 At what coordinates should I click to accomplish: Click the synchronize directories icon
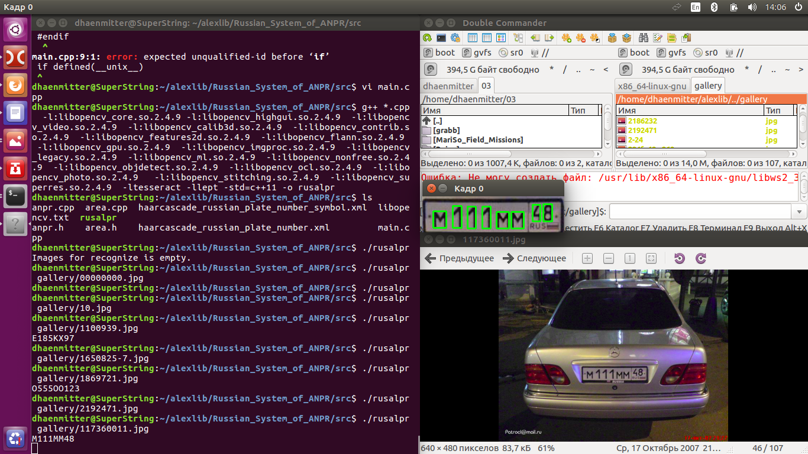tap(672, 38)
